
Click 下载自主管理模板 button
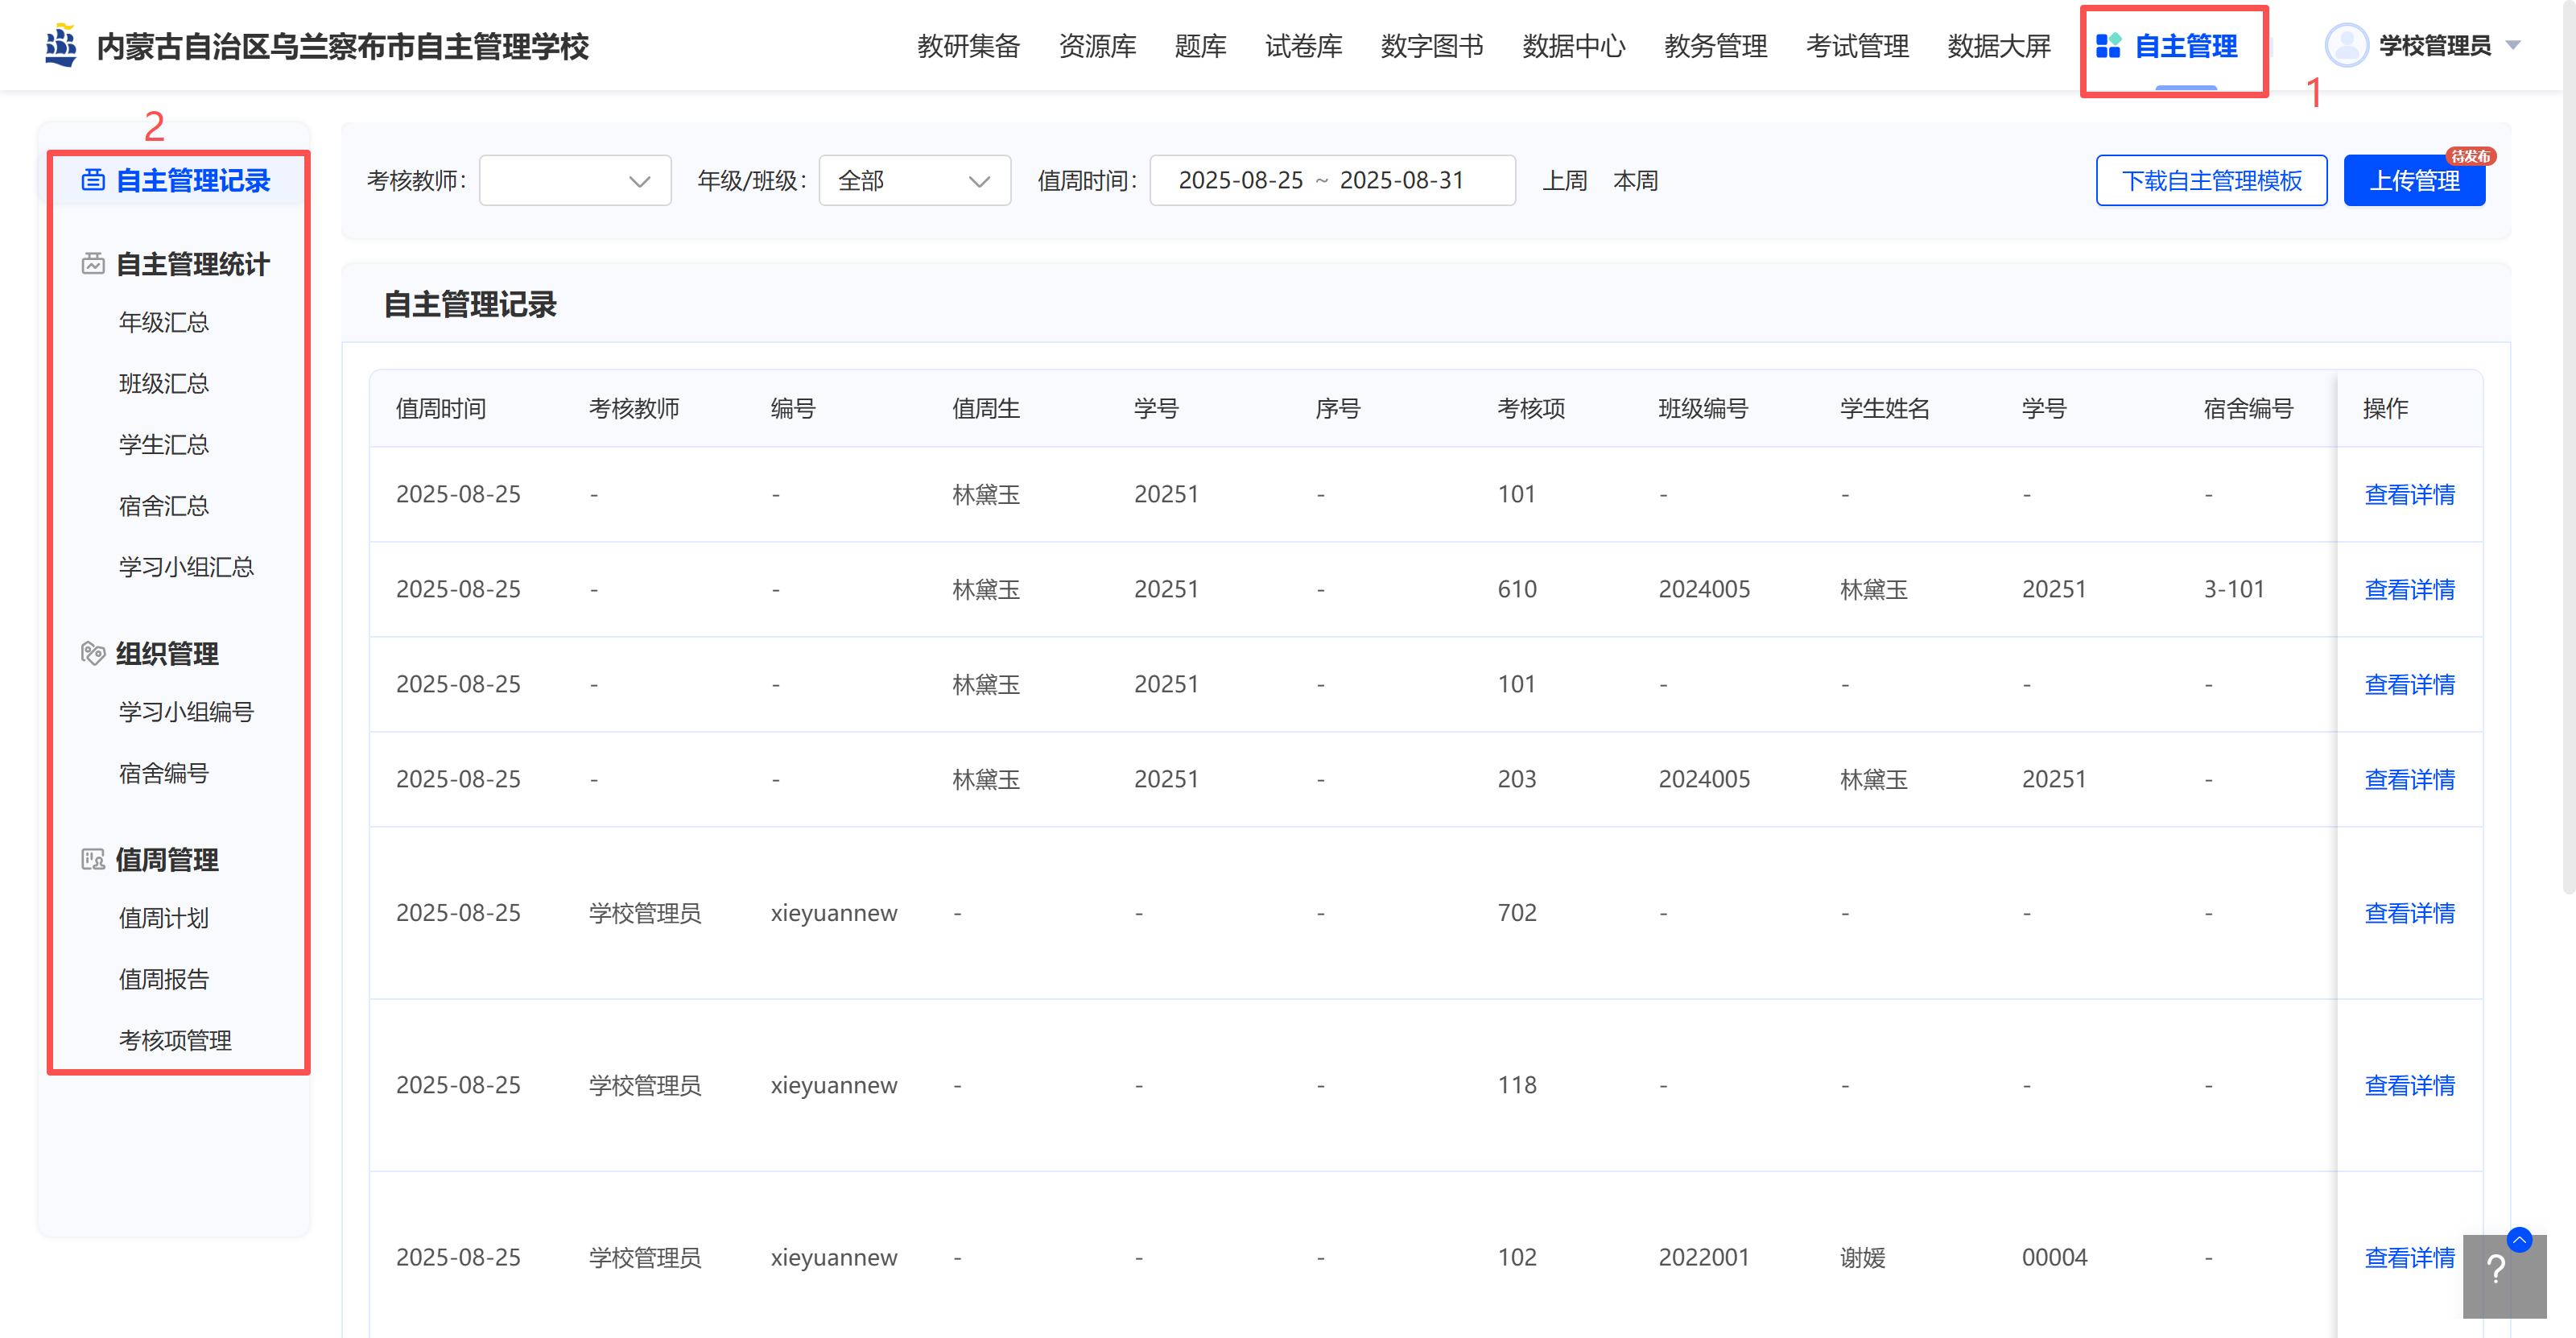click(2211, 181)
